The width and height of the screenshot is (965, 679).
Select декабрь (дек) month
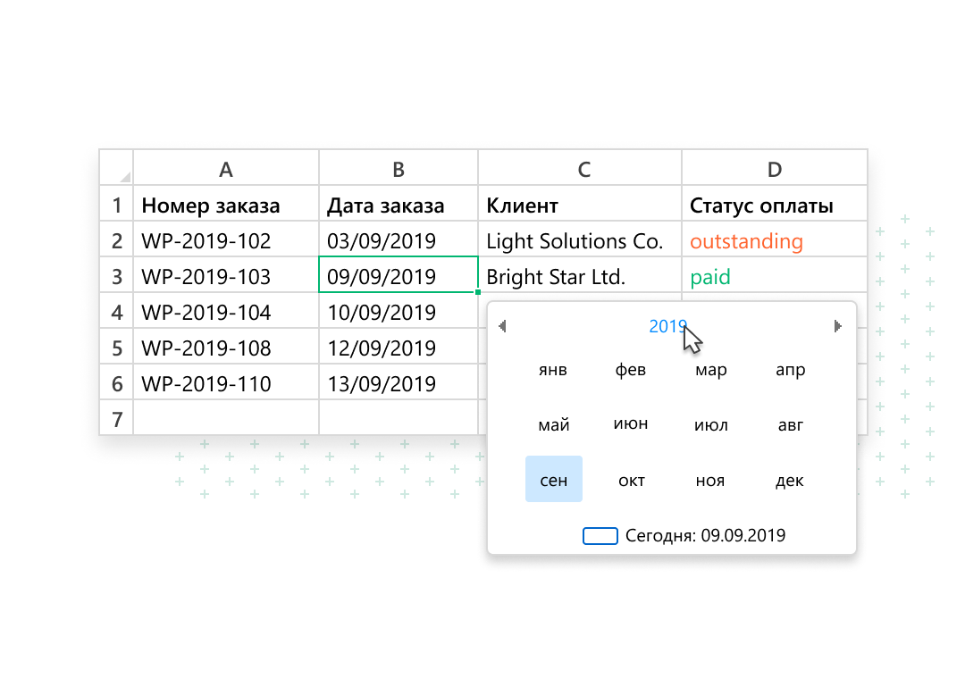click(x=790, y=480)
